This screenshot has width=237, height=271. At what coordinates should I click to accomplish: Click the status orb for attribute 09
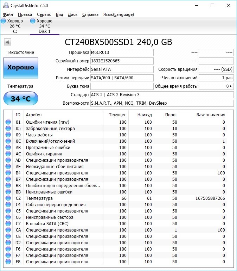[8, 135]
